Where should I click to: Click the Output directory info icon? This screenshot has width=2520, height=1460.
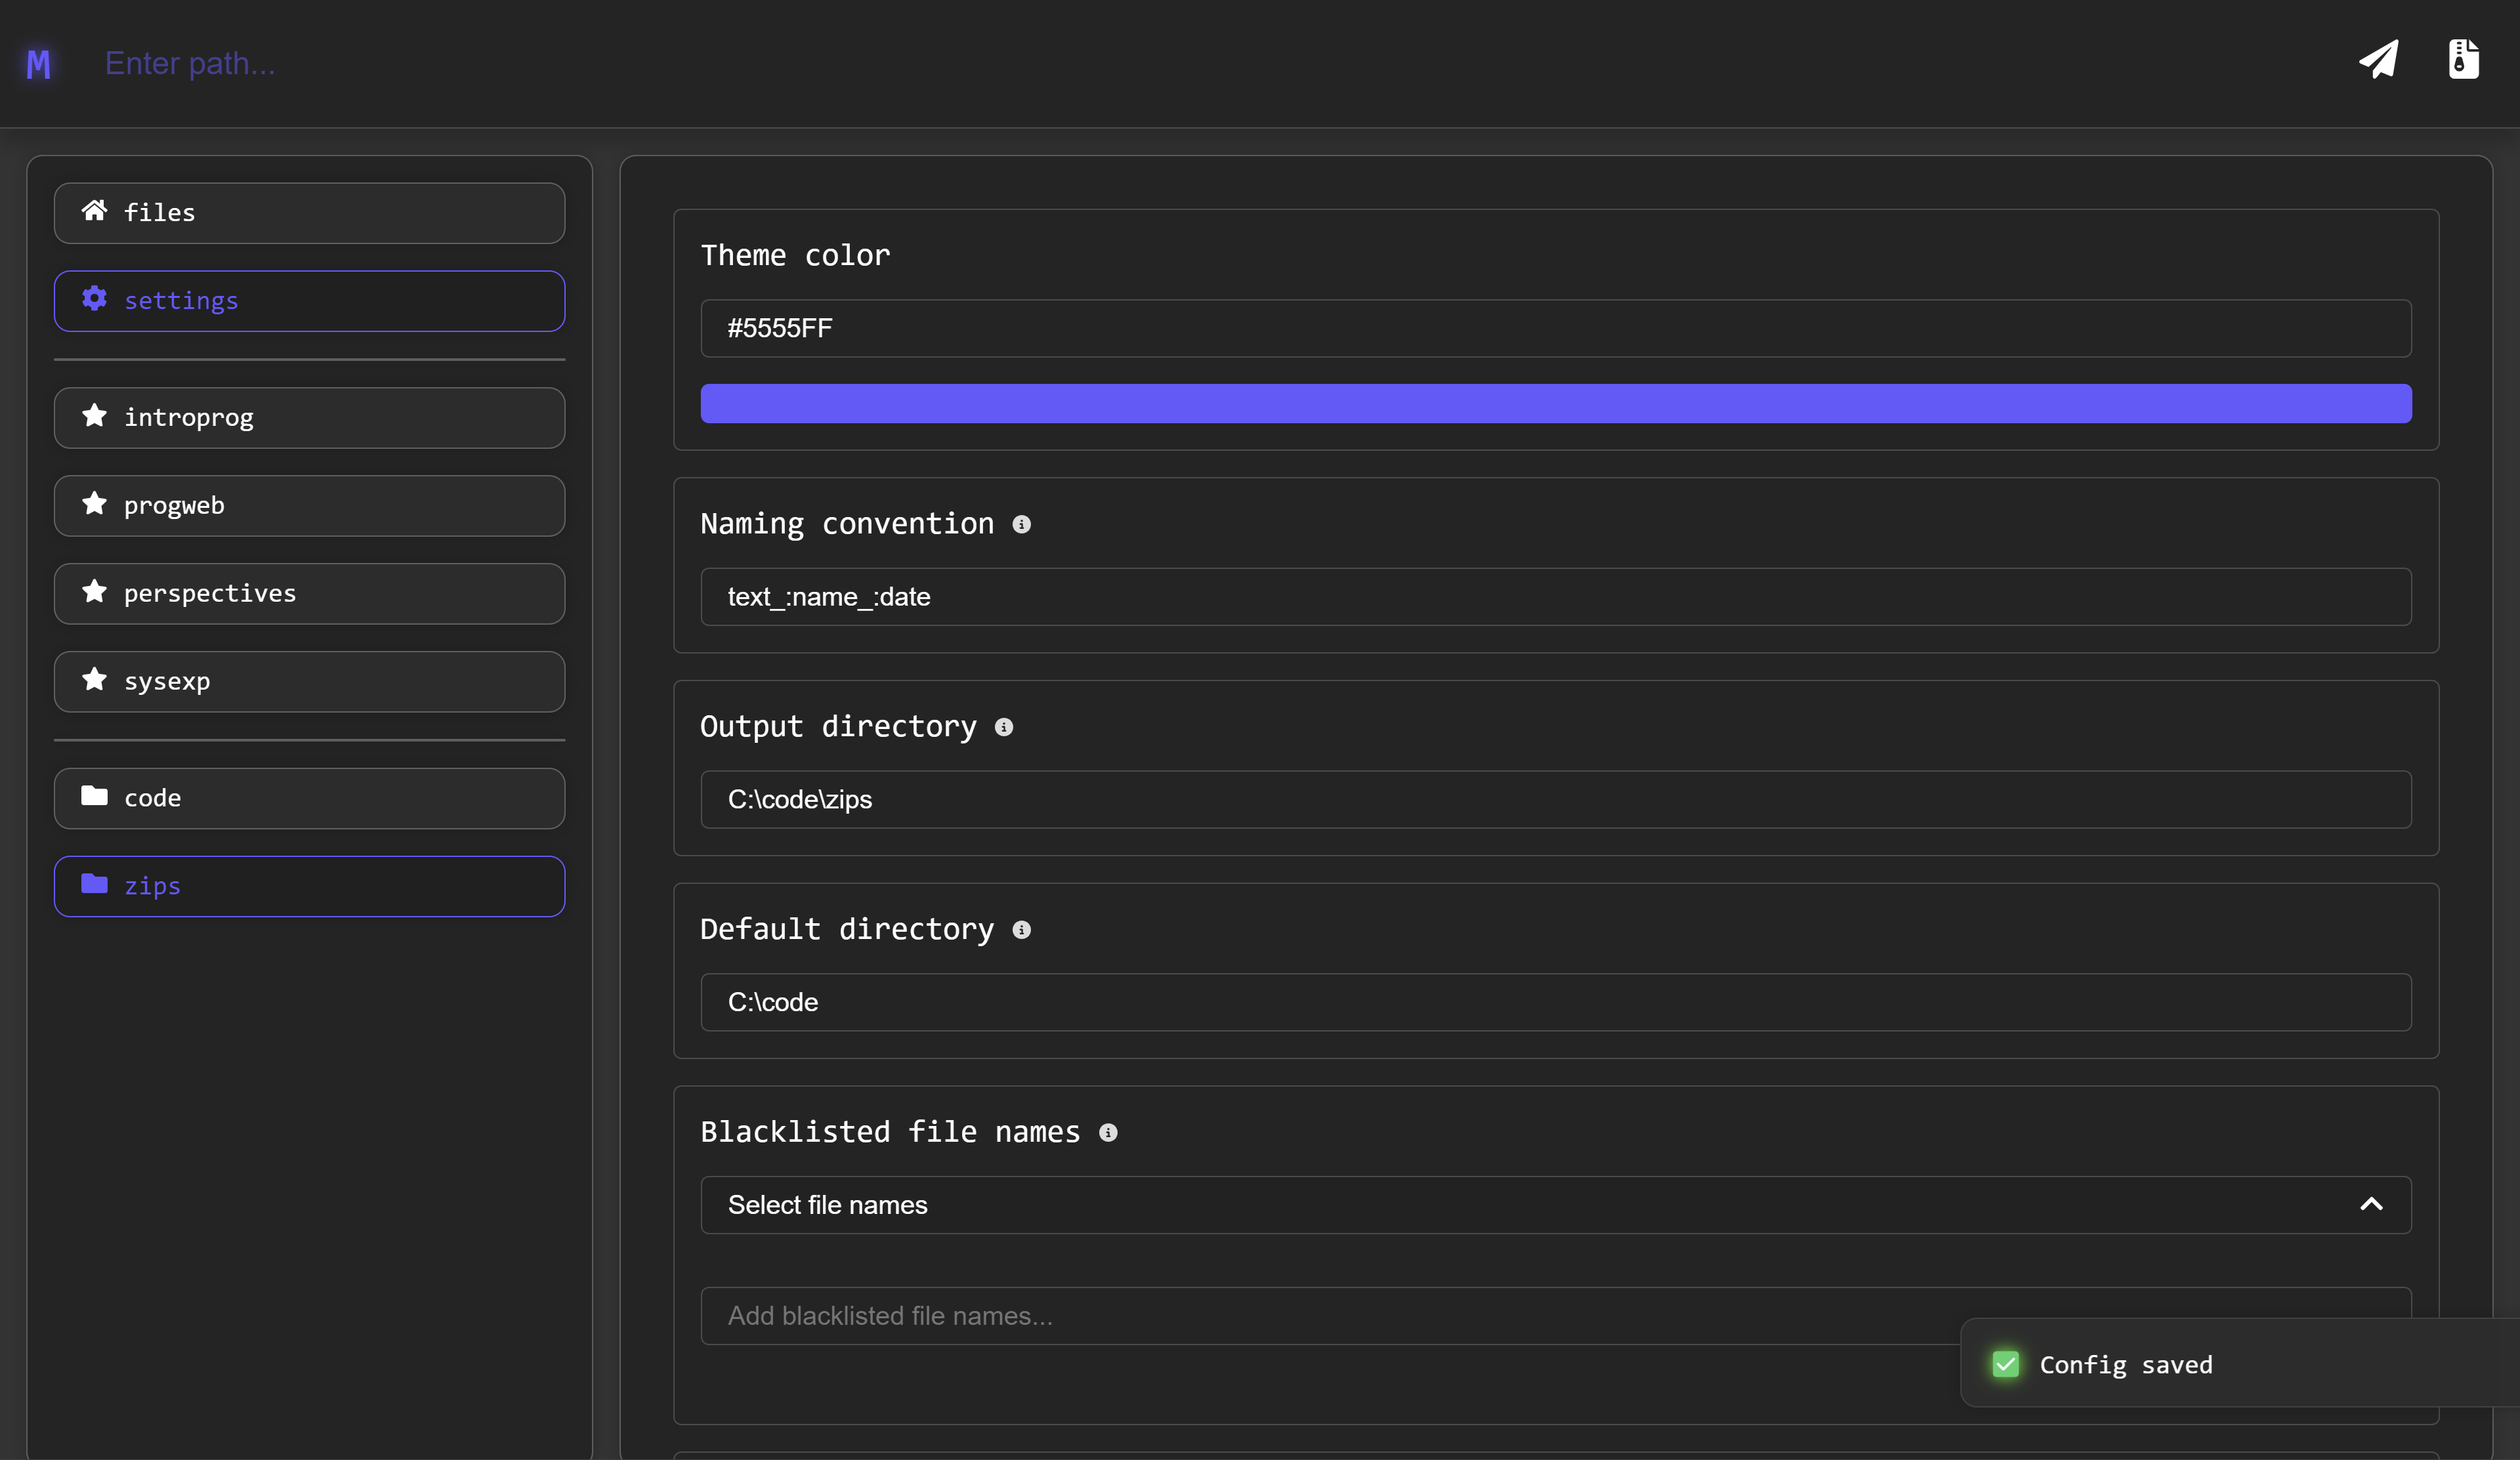pyautogui.click(x=1004, y=728)
